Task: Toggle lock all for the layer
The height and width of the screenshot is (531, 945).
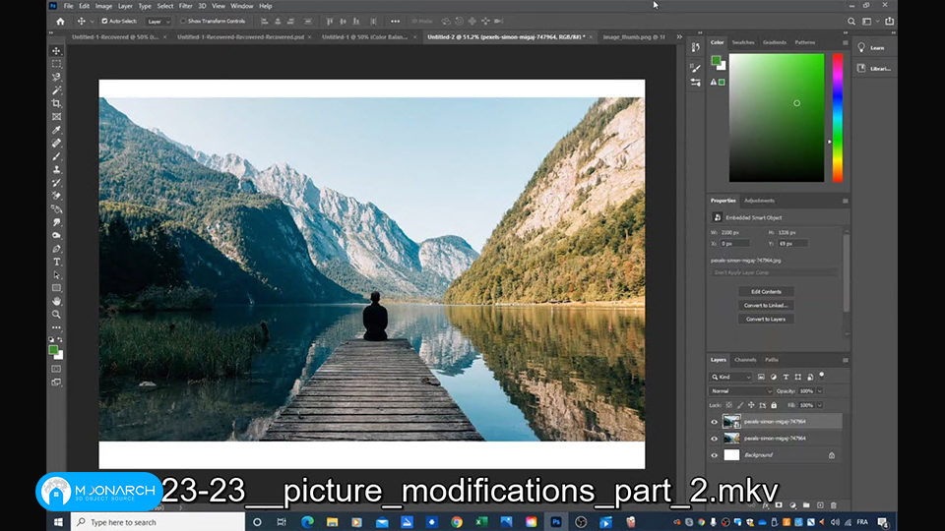Action: pos(774,406)
